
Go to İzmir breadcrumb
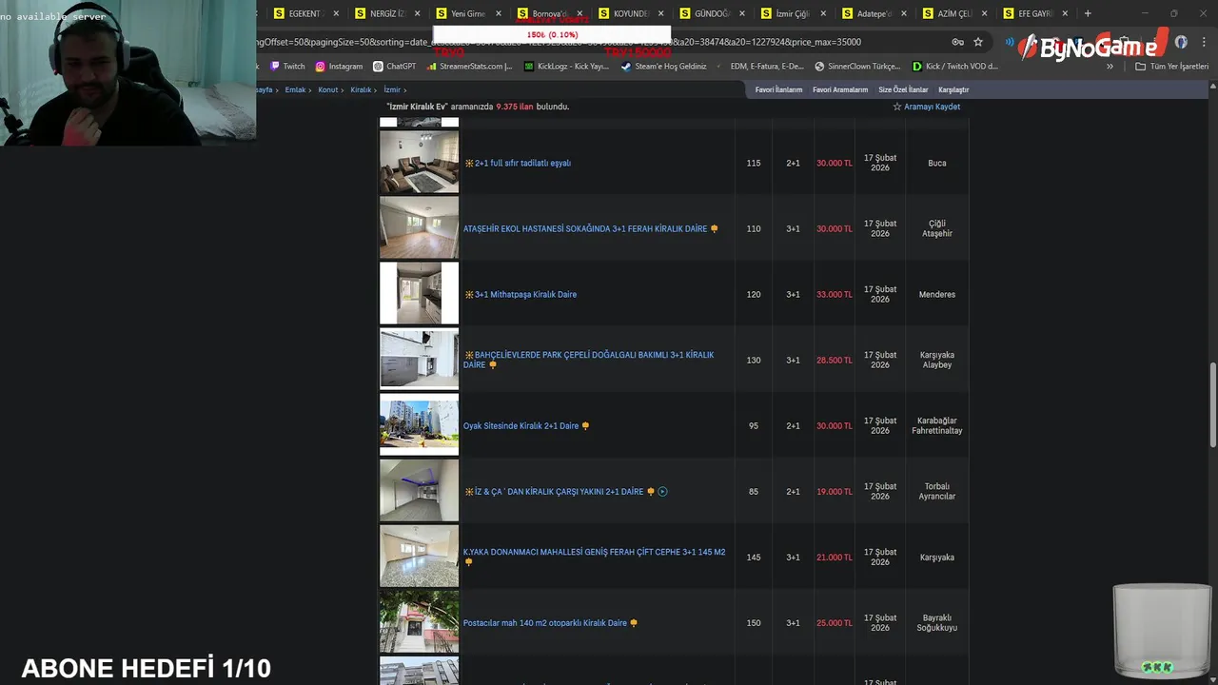point(392,89)
